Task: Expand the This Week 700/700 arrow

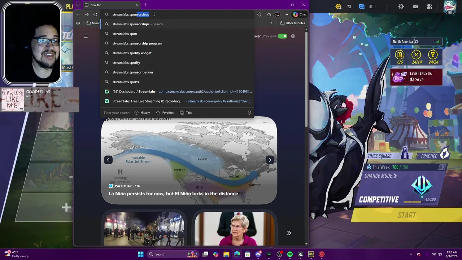Action: 443,167
